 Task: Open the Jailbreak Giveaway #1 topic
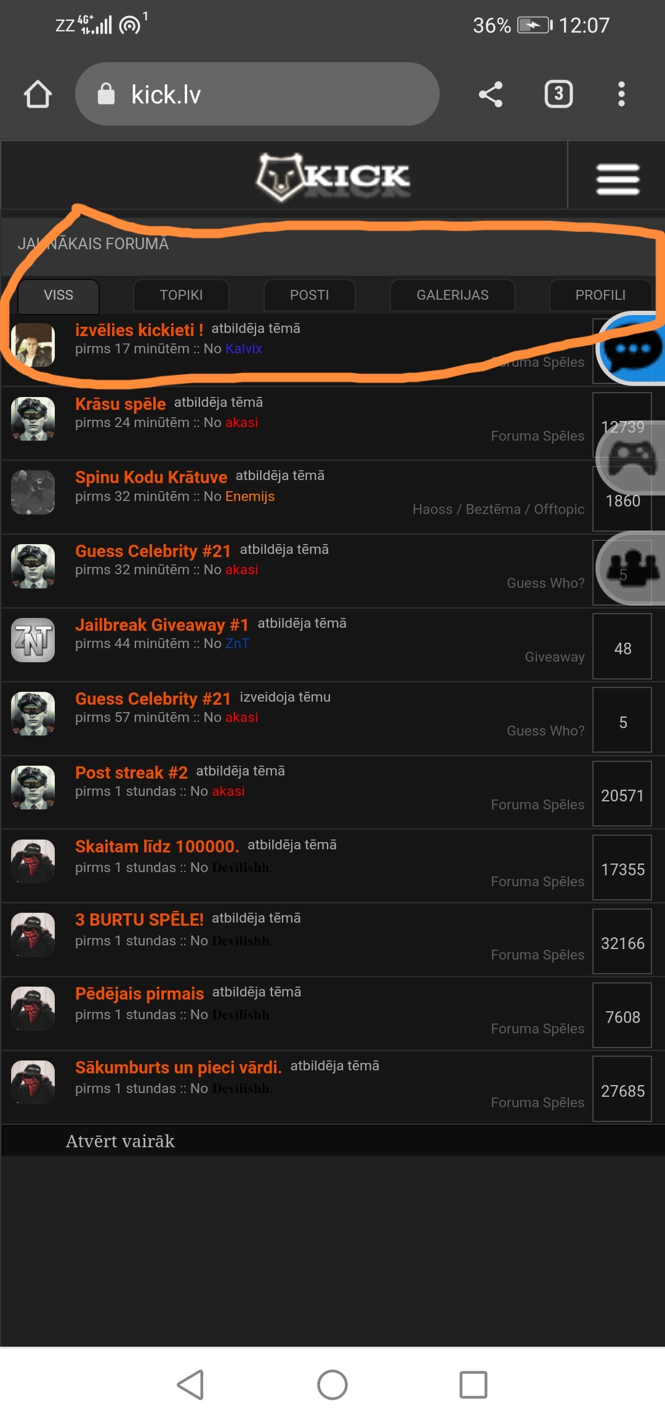click(162, 625)
